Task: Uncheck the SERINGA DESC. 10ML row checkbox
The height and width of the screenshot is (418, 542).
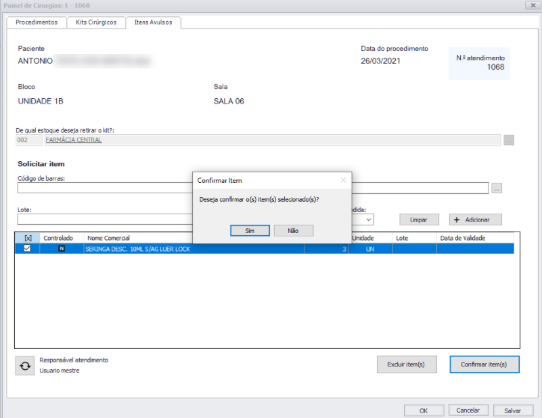Action: point(27,249)
